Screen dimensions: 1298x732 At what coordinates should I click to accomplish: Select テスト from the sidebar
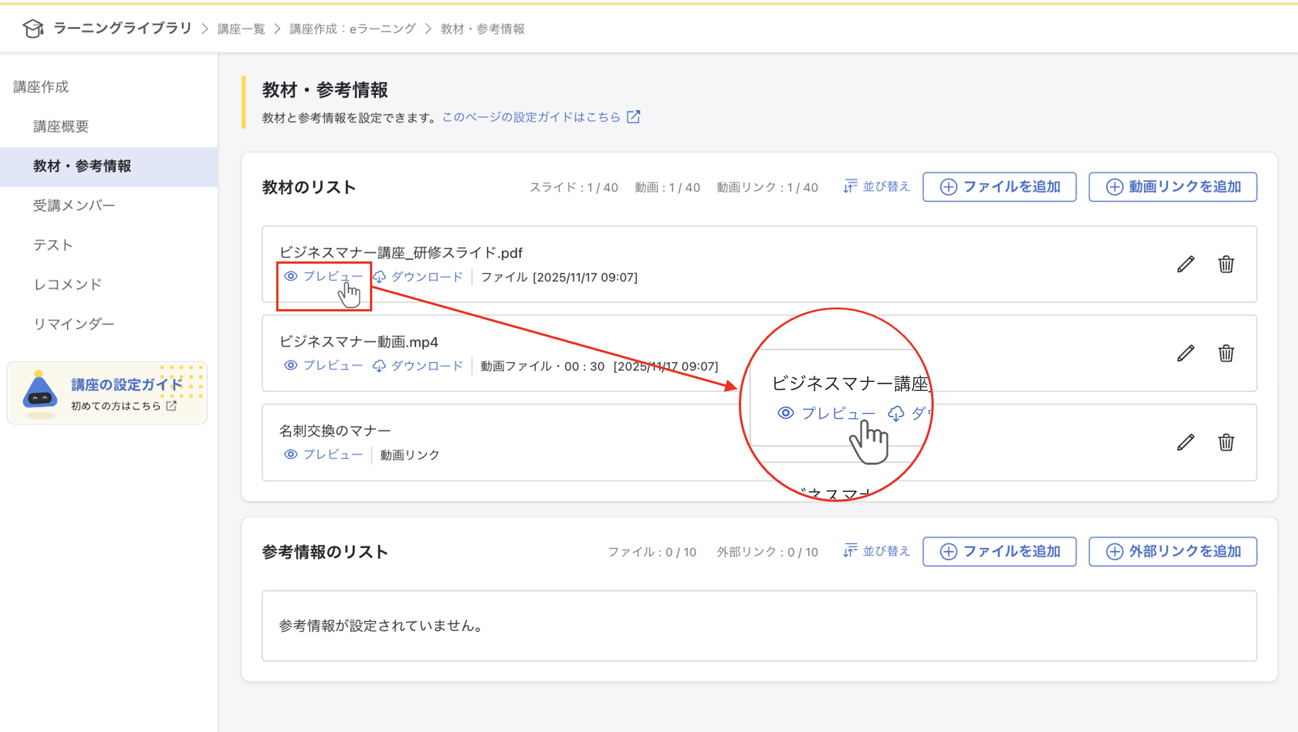53,245
